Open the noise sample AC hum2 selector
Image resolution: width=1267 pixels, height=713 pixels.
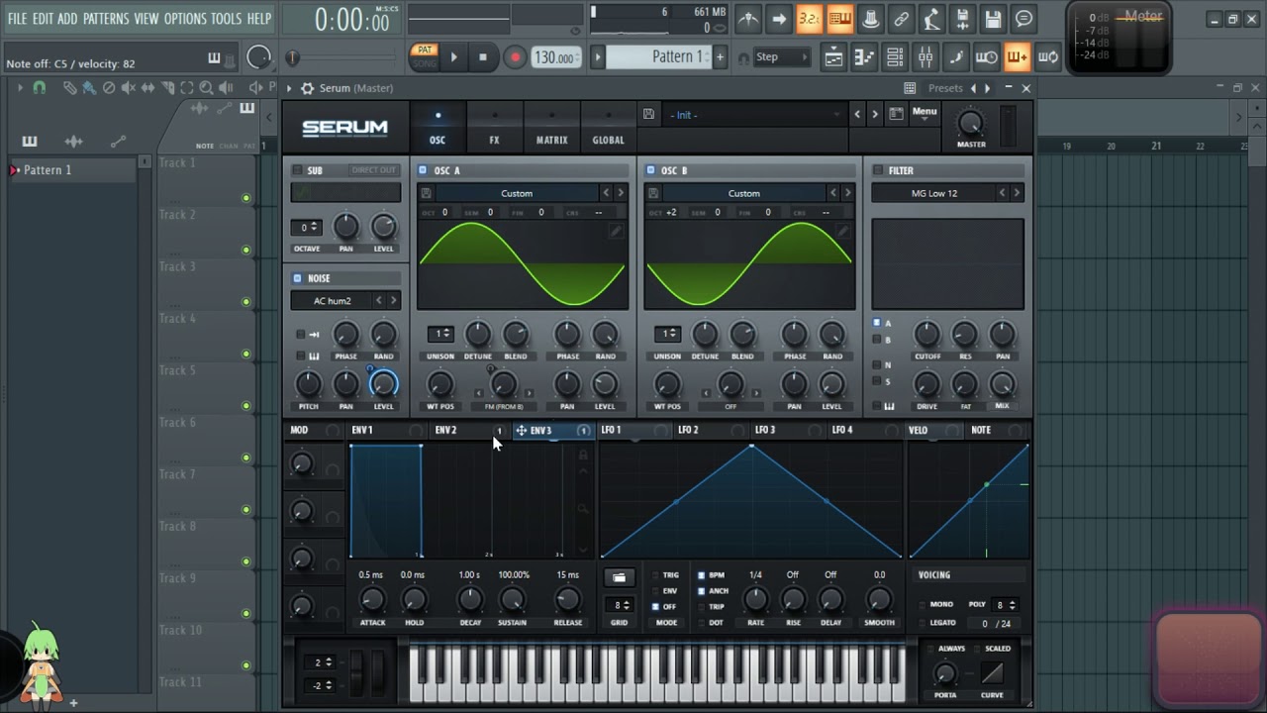pyautogui.click(x=333, y=301)
